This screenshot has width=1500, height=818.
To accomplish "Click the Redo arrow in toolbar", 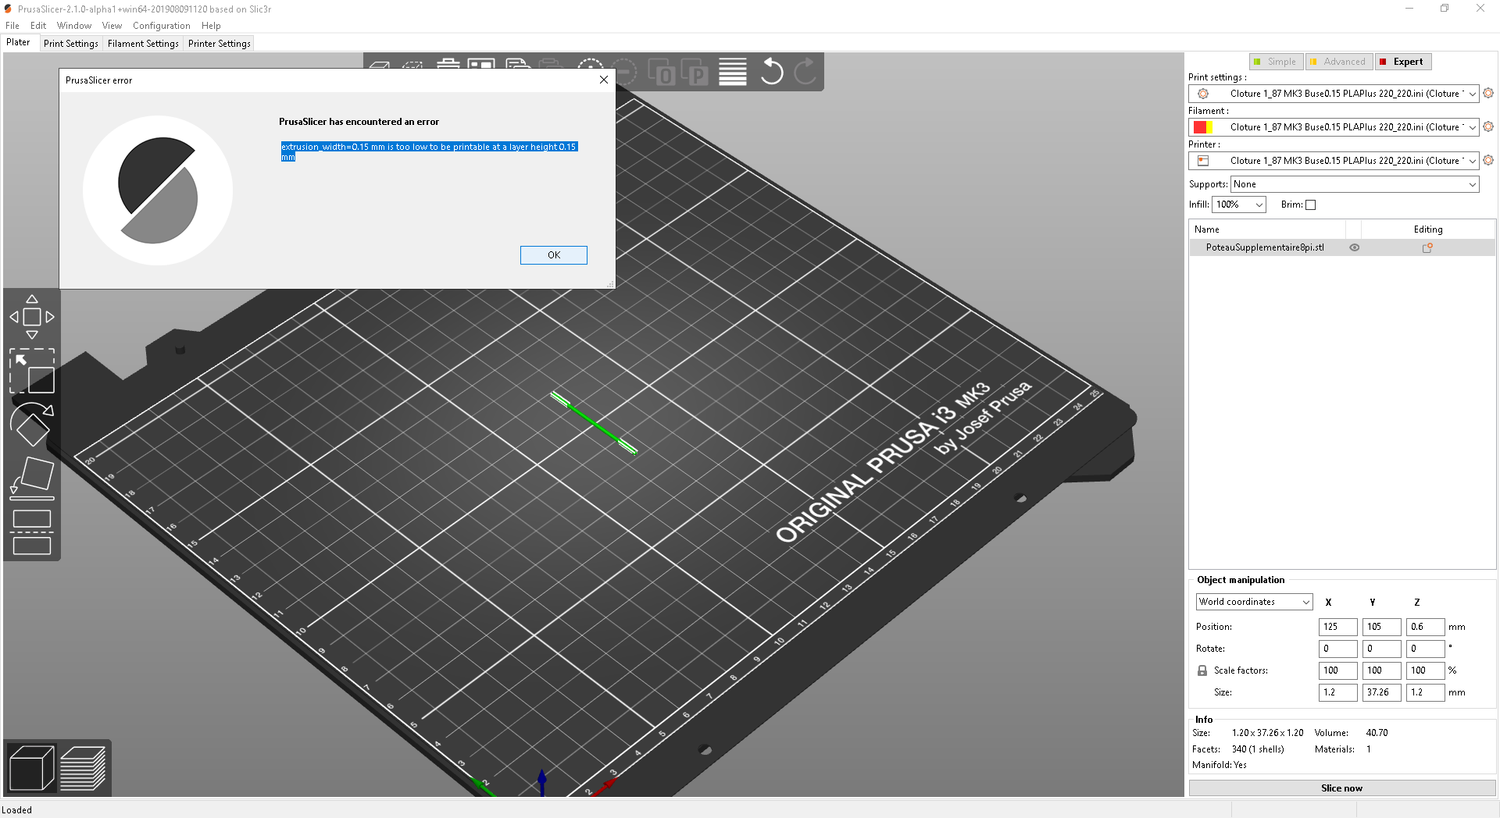I will tap(805, 72).
